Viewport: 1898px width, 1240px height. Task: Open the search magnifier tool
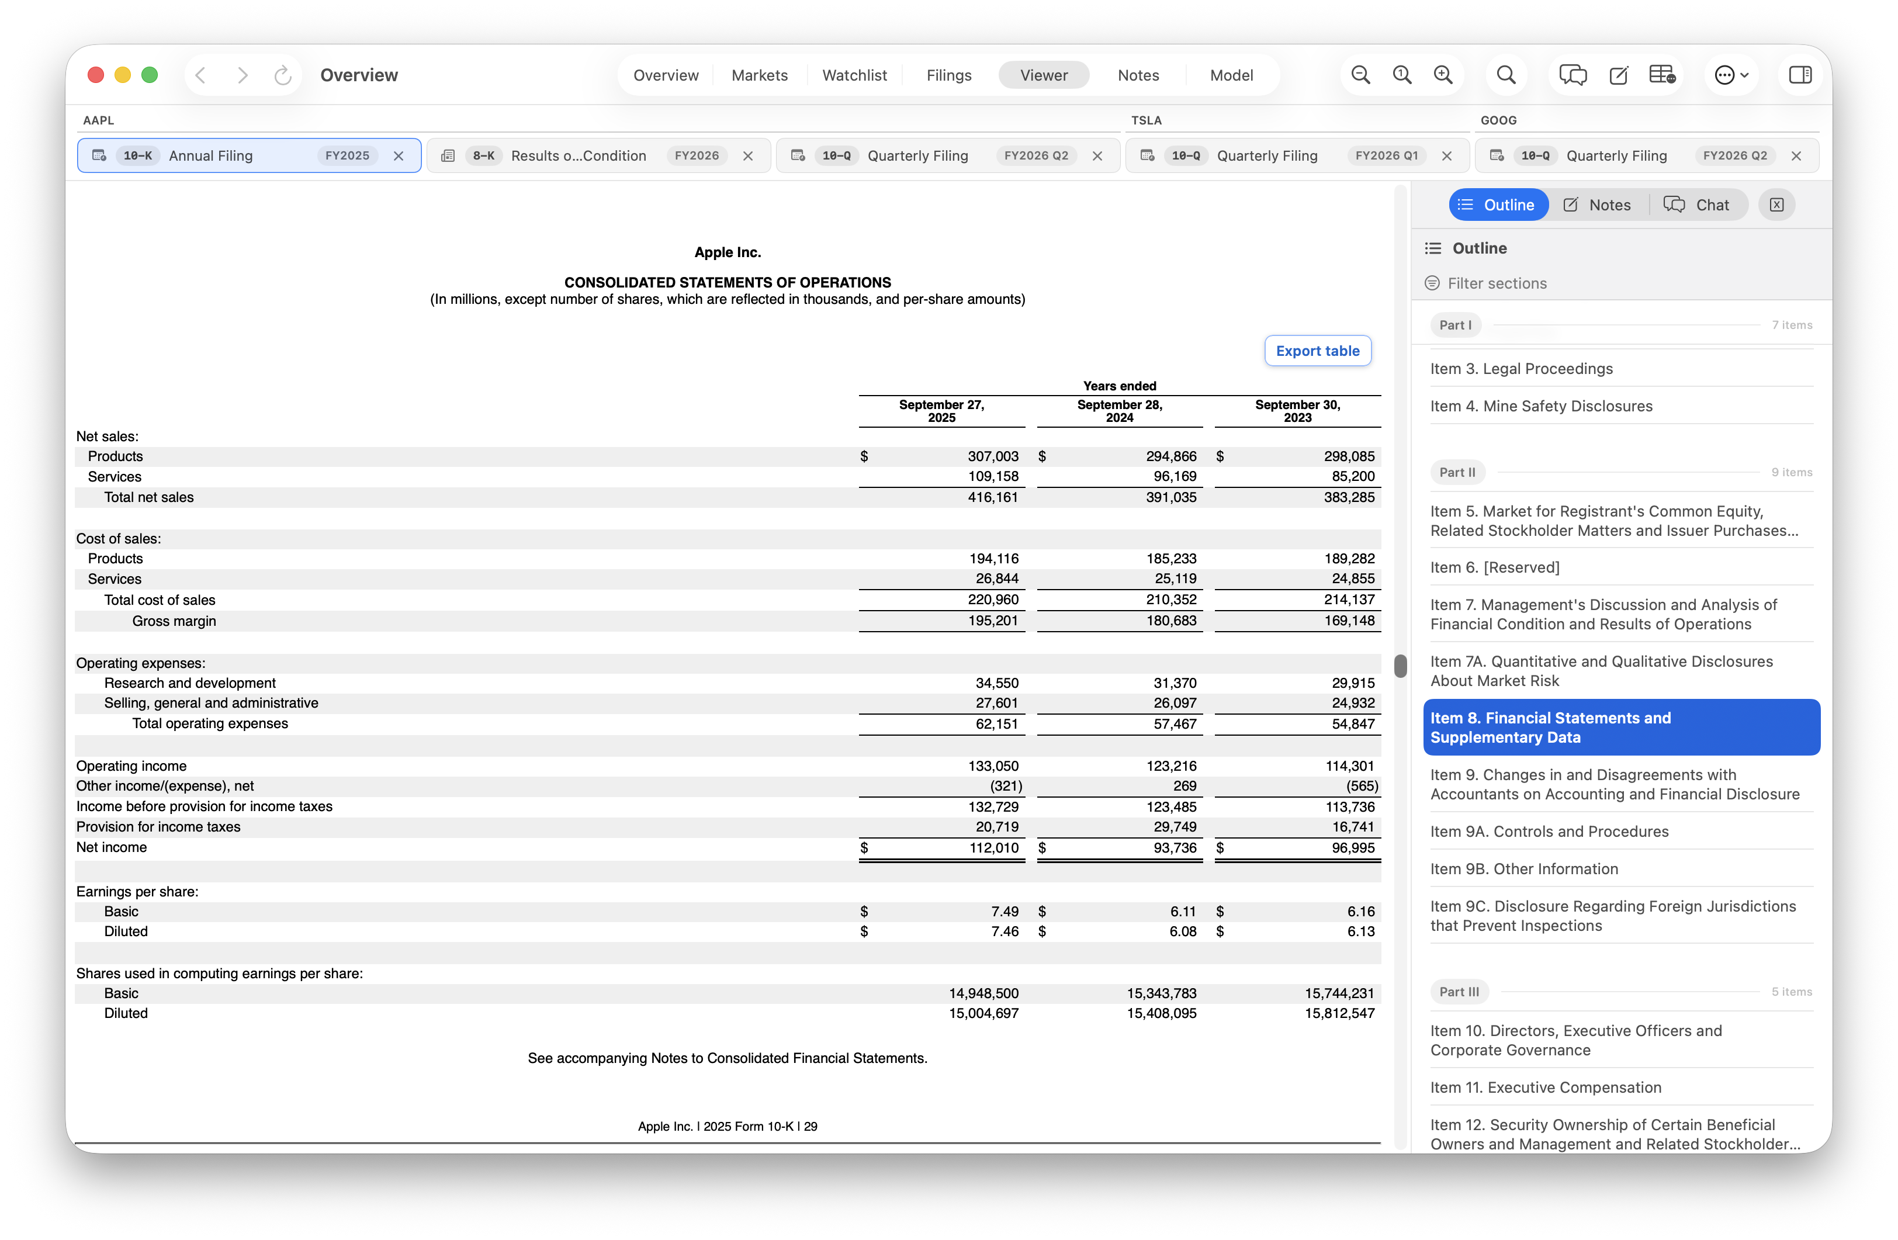1506,75
